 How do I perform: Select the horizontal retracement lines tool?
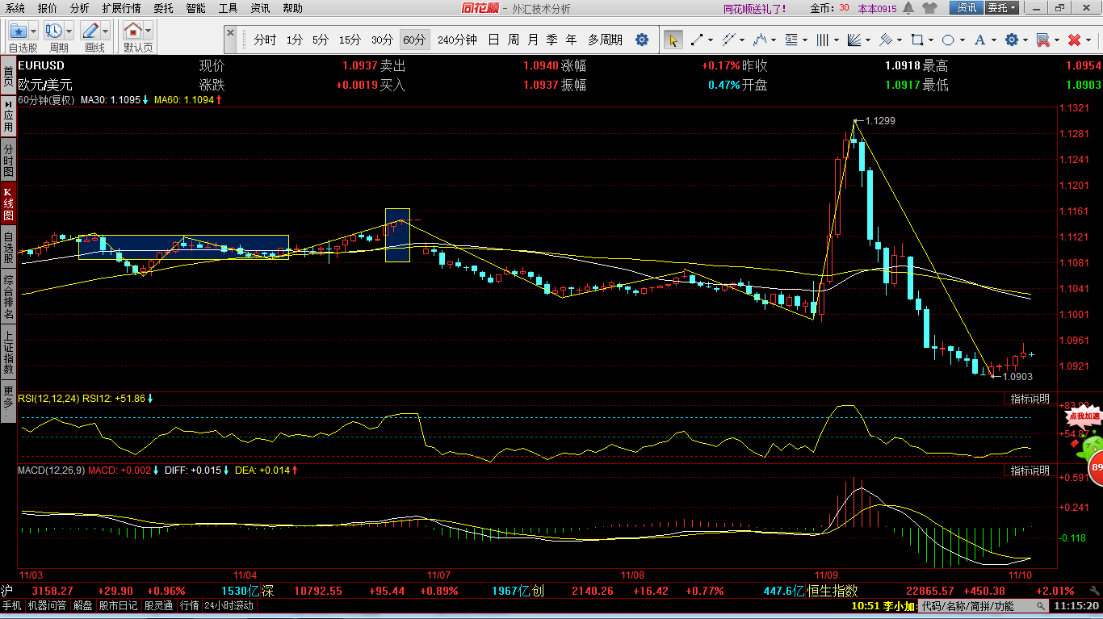pyautogui.click(x=791, y=40)
